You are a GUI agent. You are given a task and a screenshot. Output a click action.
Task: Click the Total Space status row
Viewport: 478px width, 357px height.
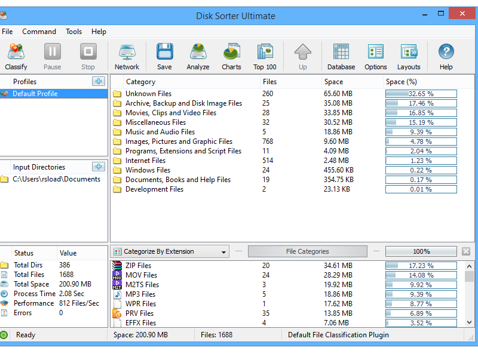tap(54, 284)
